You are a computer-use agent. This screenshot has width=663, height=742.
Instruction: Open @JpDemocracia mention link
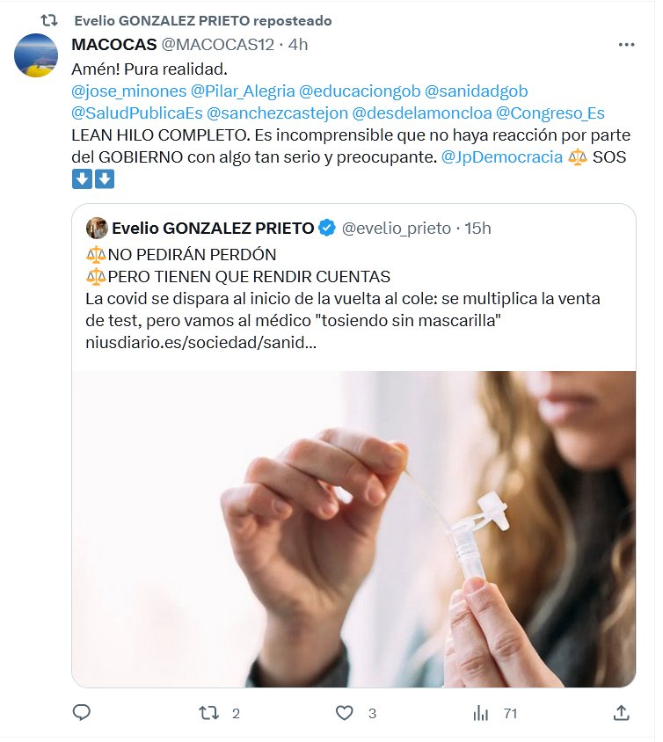501,156
